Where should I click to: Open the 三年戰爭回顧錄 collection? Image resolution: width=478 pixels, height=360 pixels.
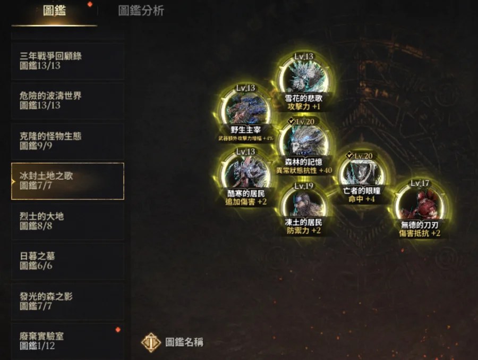[67, 61]
